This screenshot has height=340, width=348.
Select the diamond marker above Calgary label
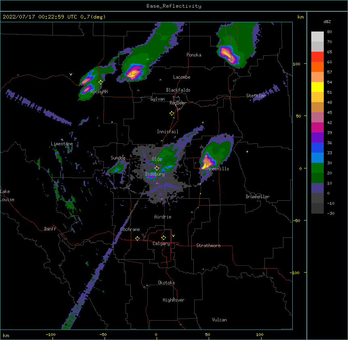(x=164, y=238)
